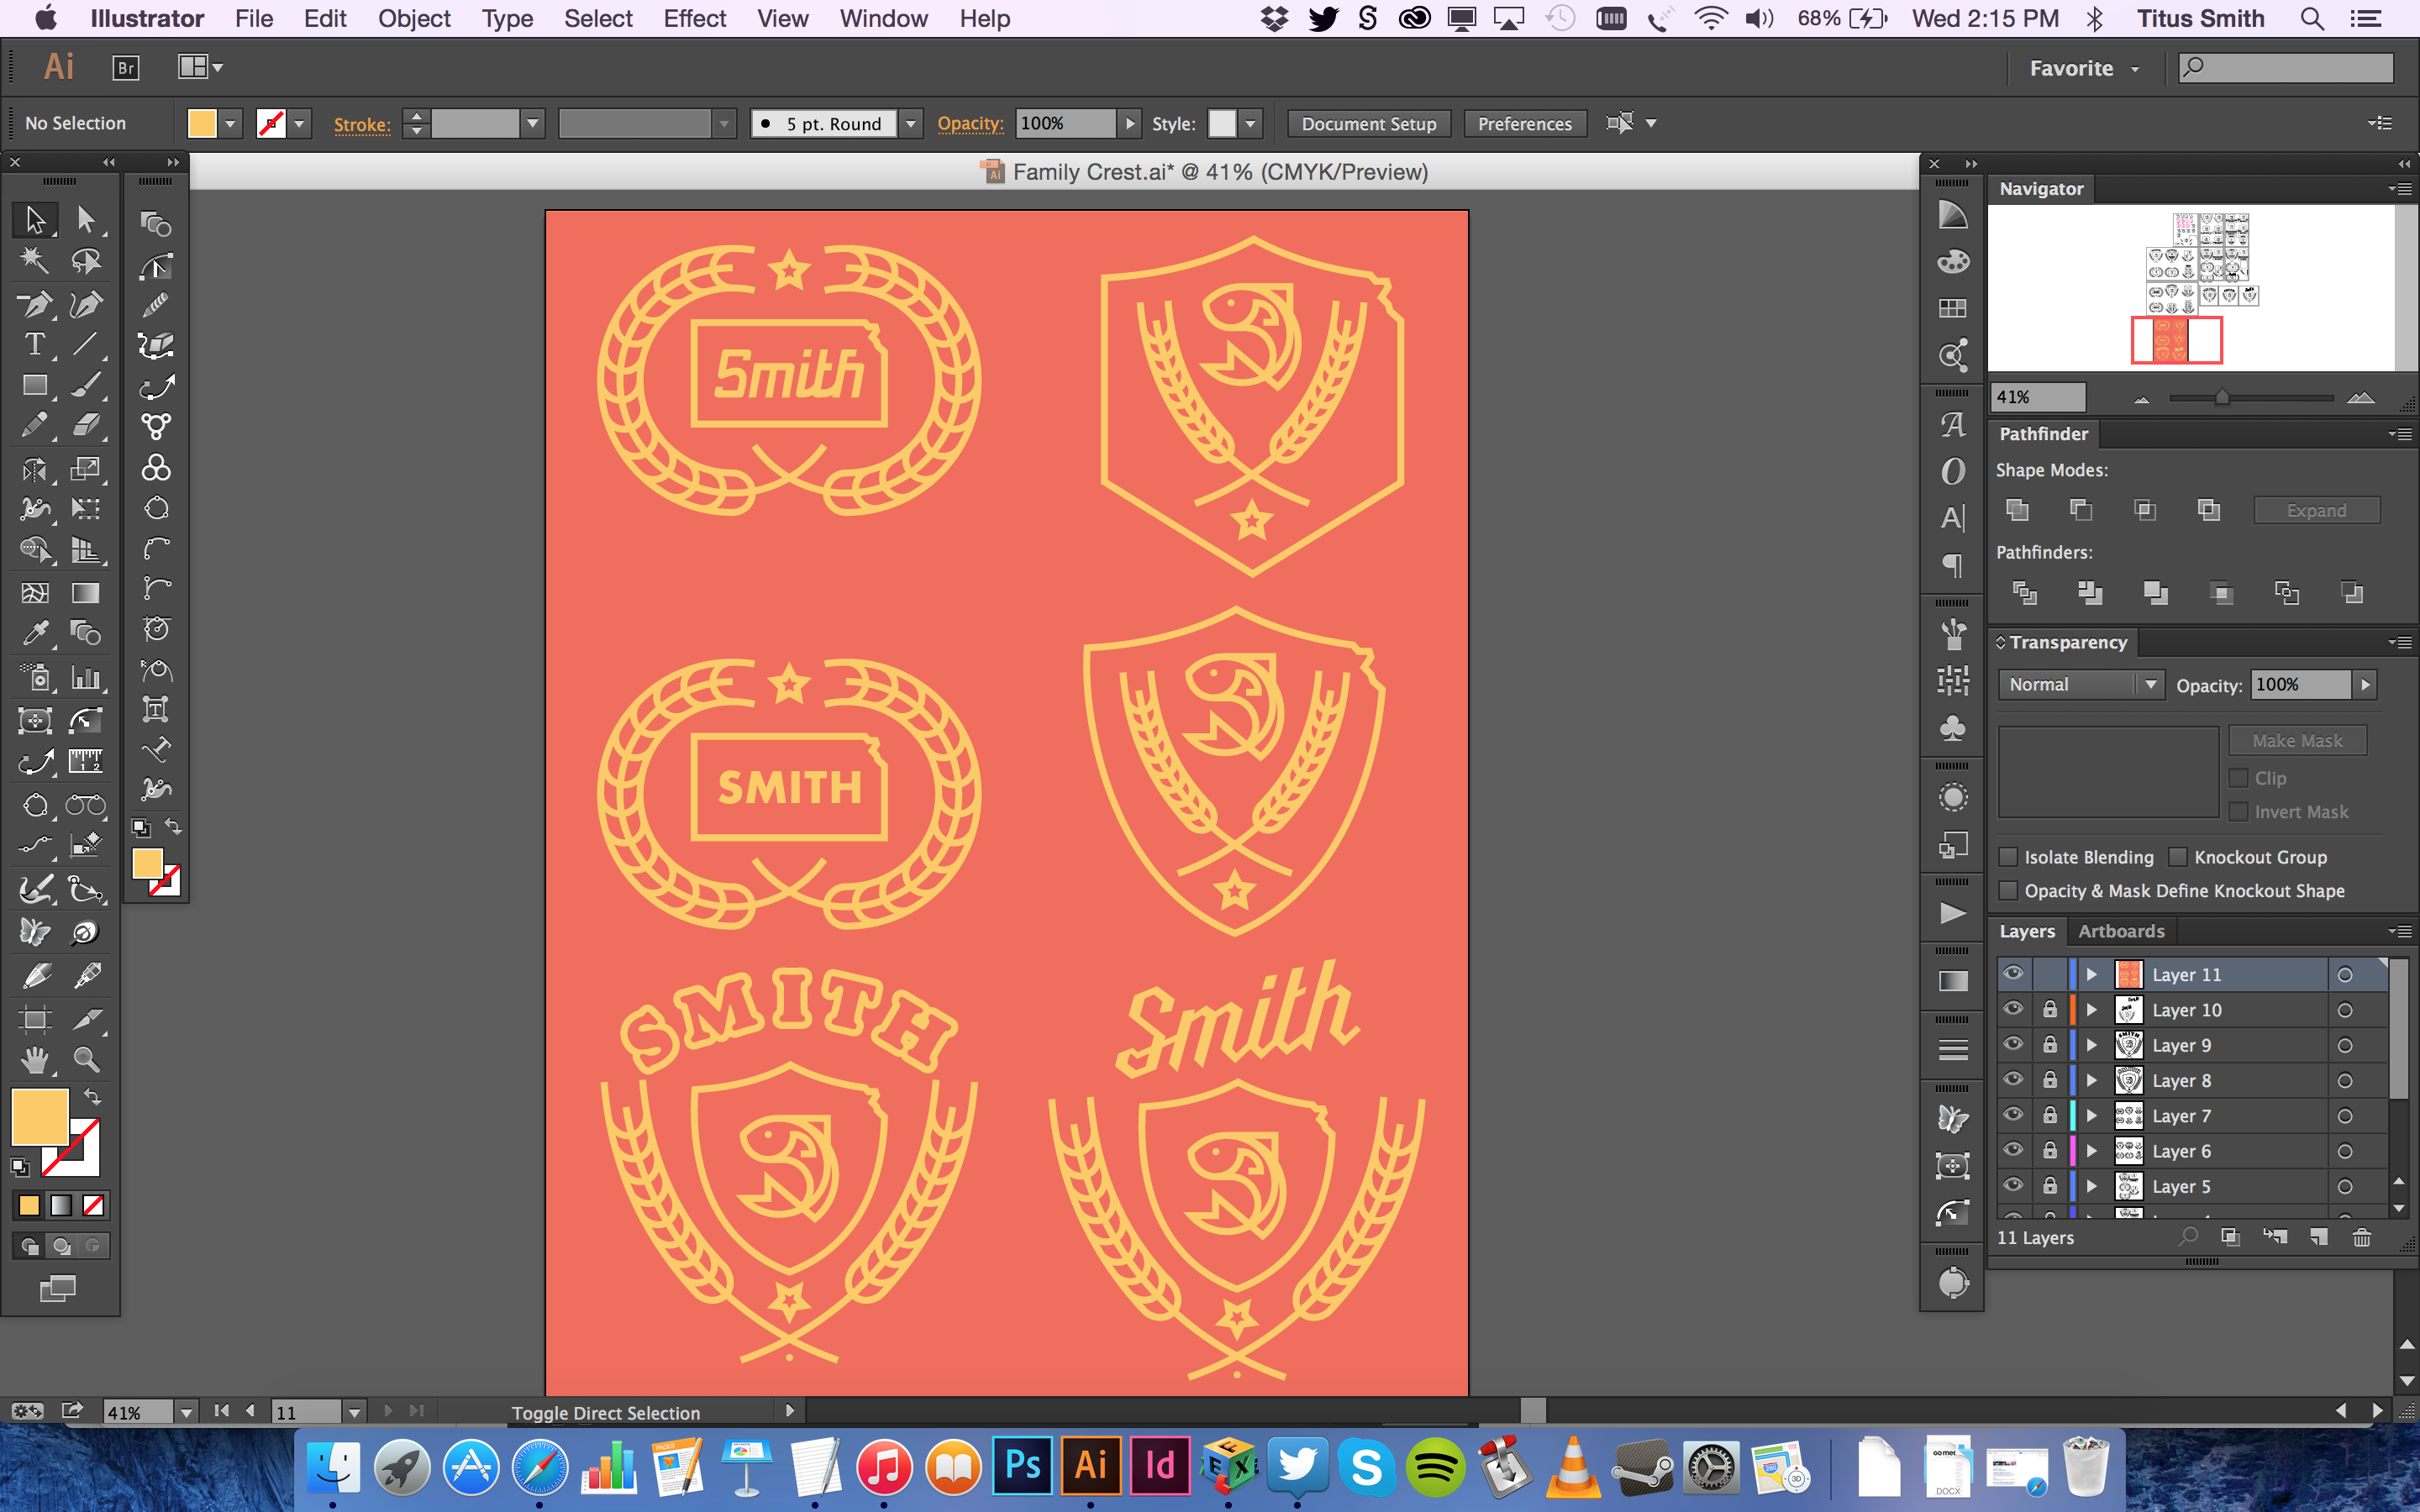Select the Artboard tool
2420x1512 pixels.
(35, 1019)
